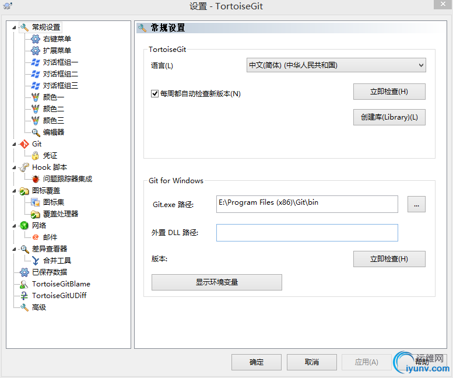
Task: Collapse the Hook 脚本 tree node
Action: pyautogui.click(x=14, y=167)
